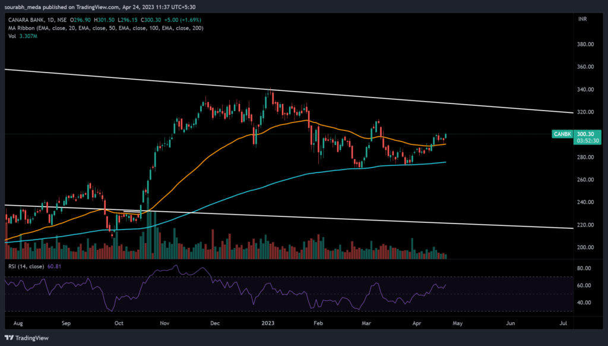608x346 pixels.
Task: Select the CANARA BANK, 1D, NSE symbol title
Action: [x=37, y=20]
